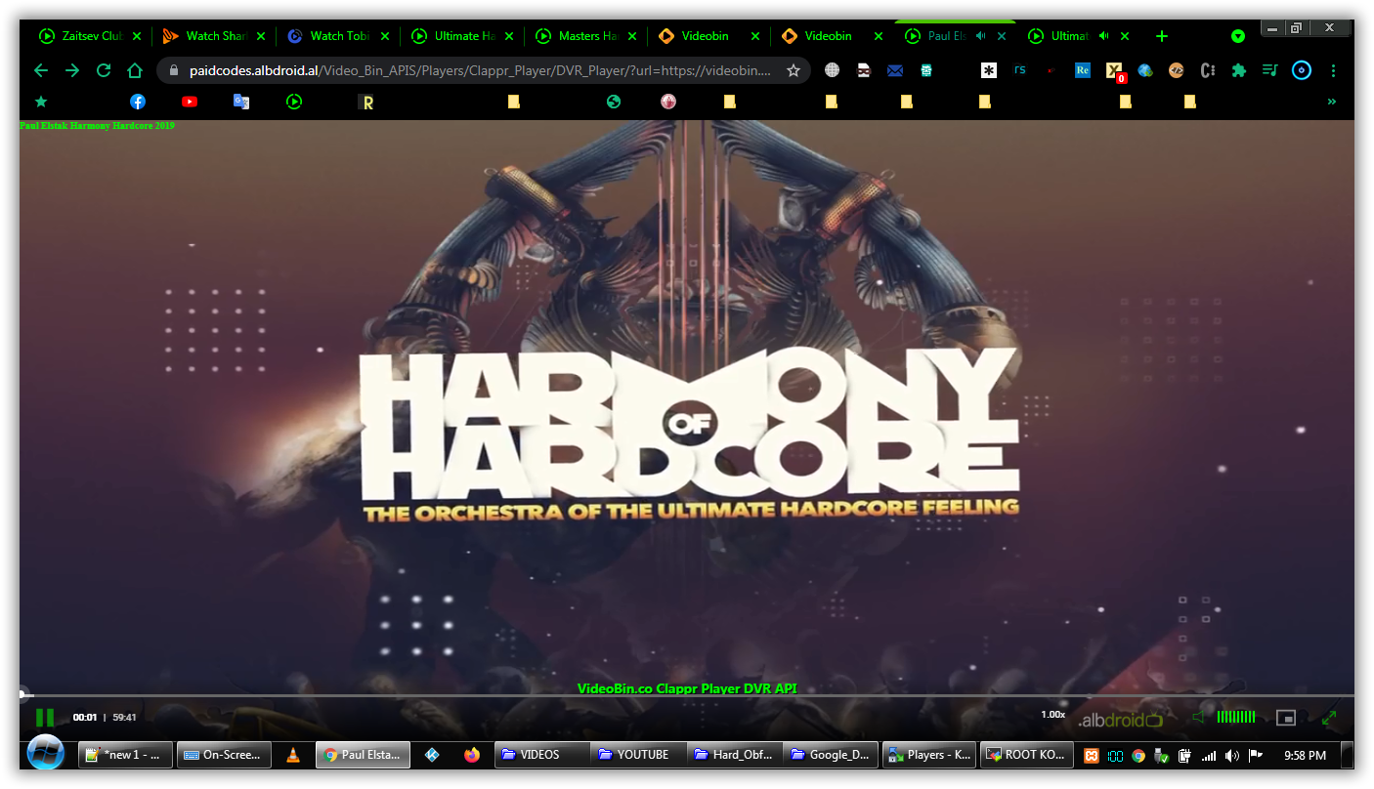Open the browser home page
The height and width of the screenshot is (789, 1374).
[135, 70]
